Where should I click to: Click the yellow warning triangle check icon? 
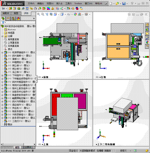click(53, 8)
